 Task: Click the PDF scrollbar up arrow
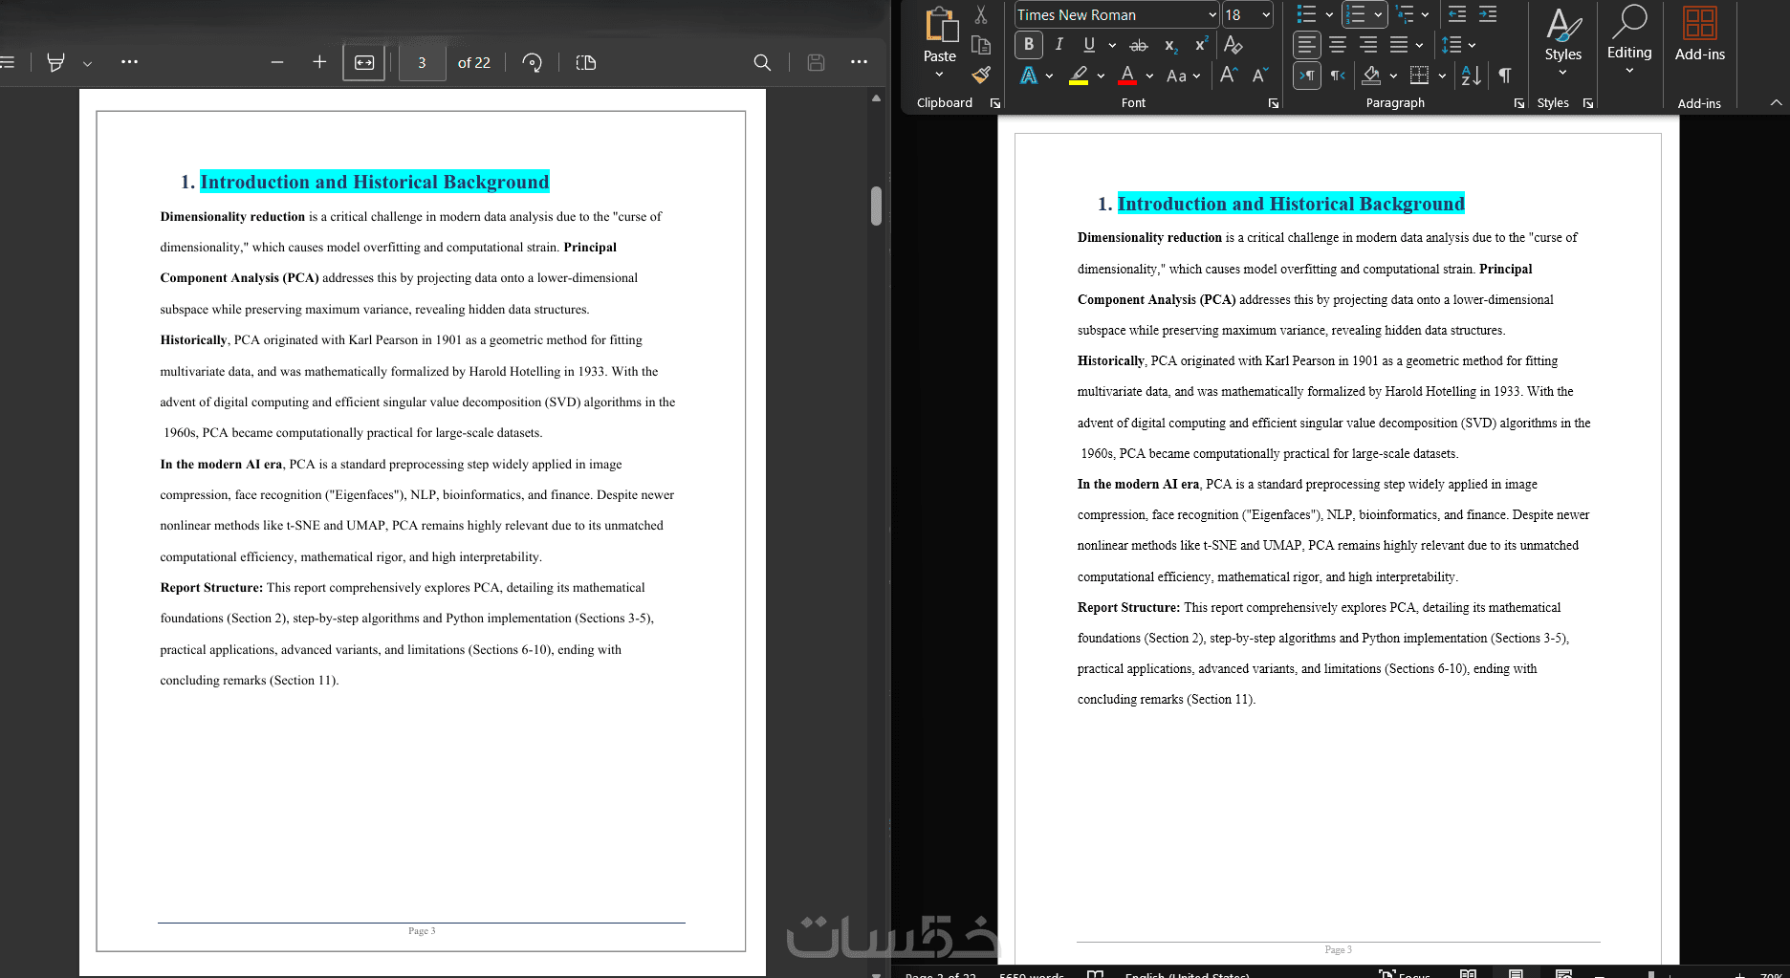pos(876,98)
